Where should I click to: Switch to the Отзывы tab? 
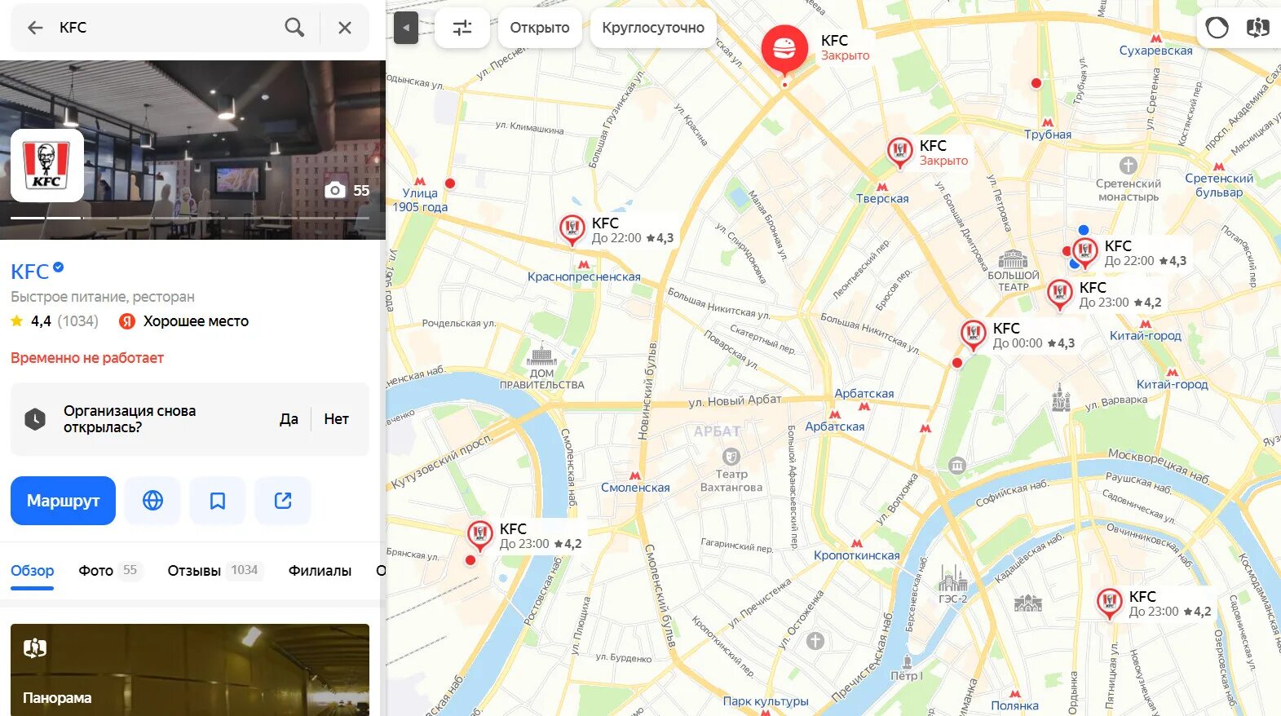[214, 571]
